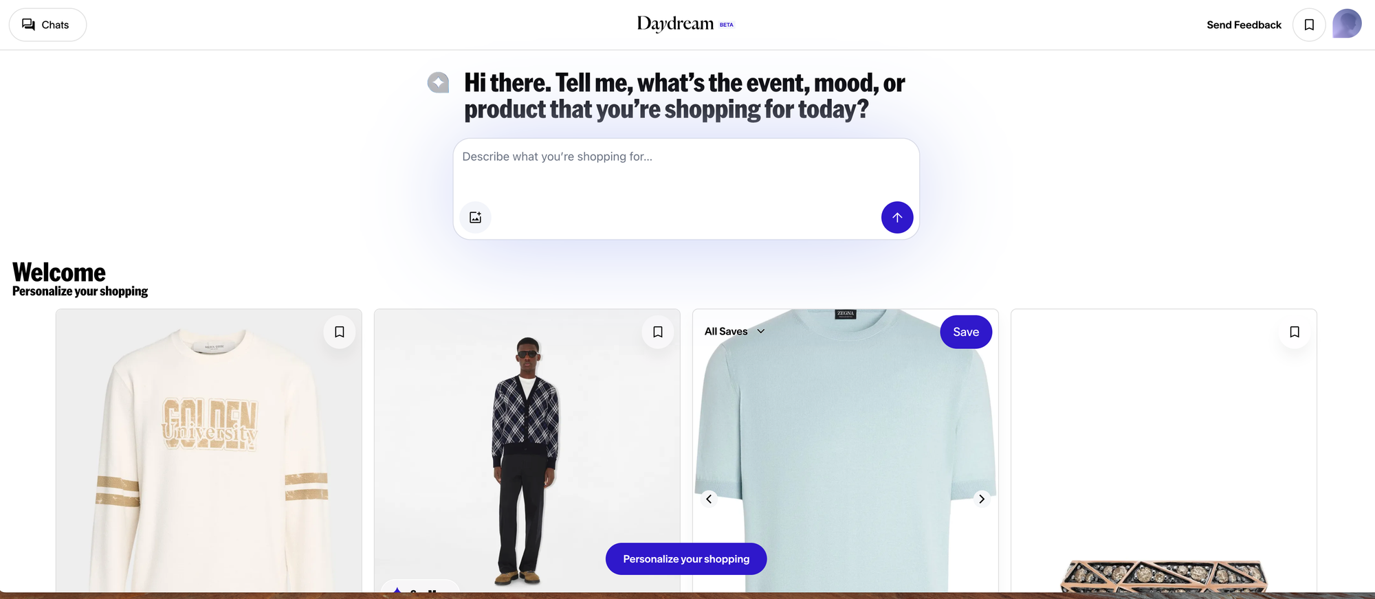Bookmark the plaid cardigan outfit
Viewport: 1375px width, 599px height.
[658, 332]
